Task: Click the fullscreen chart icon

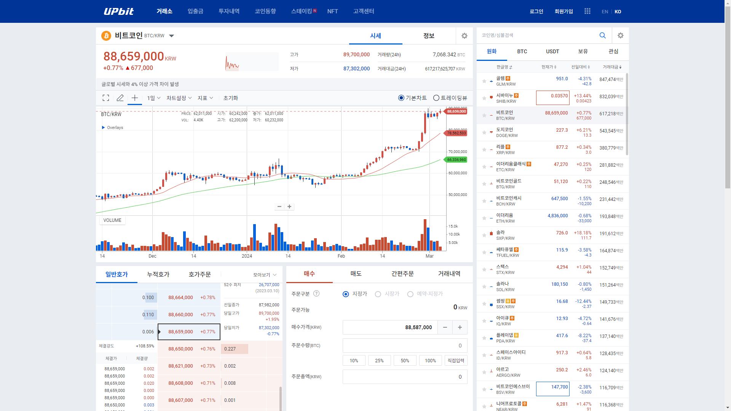Action: click(x=106, y=98)
